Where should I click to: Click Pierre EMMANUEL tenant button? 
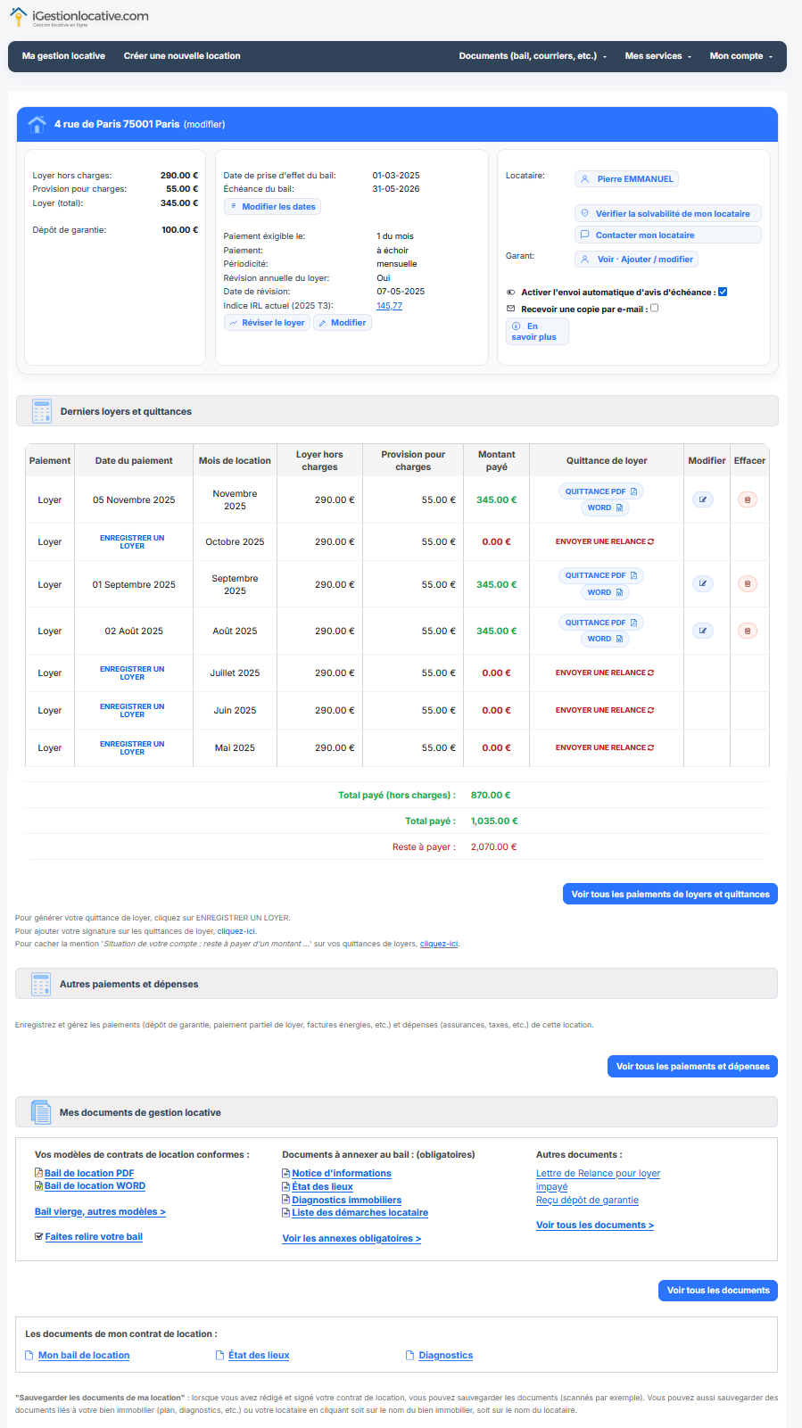(x=626, y=179)
